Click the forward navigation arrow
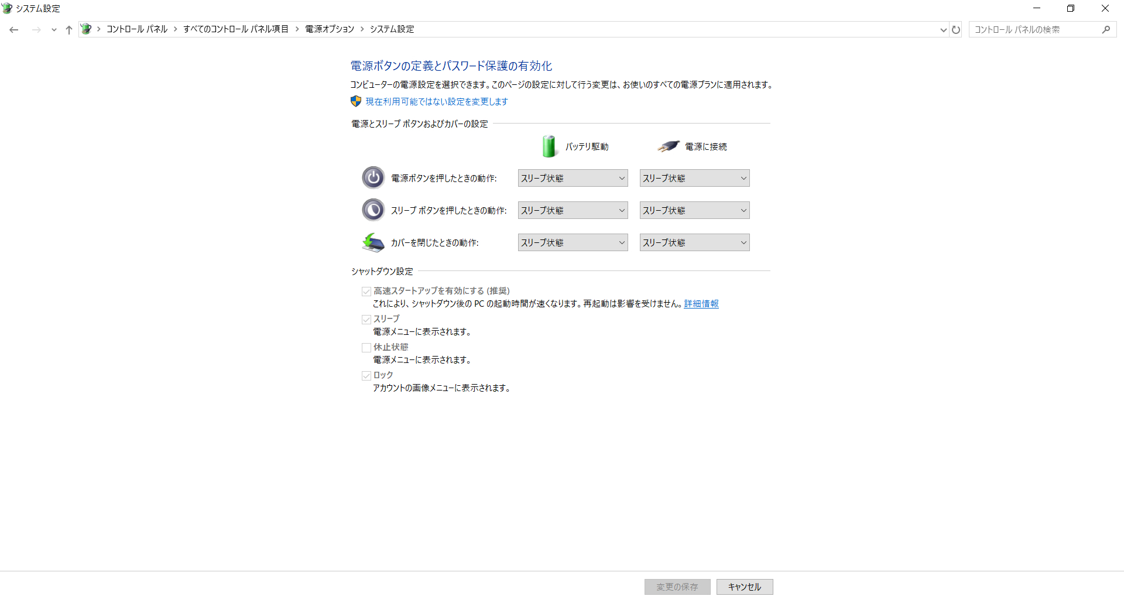This screenshot has height=603, width=1124. coord(36,30)
